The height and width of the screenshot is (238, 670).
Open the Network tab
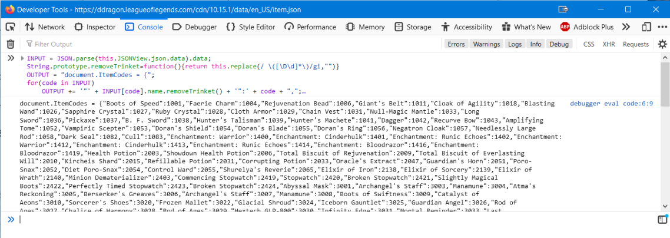[45, 27]
